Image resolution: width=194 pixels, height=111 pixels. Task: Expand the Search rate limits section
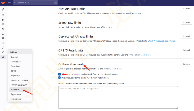[x=187, y=22]
